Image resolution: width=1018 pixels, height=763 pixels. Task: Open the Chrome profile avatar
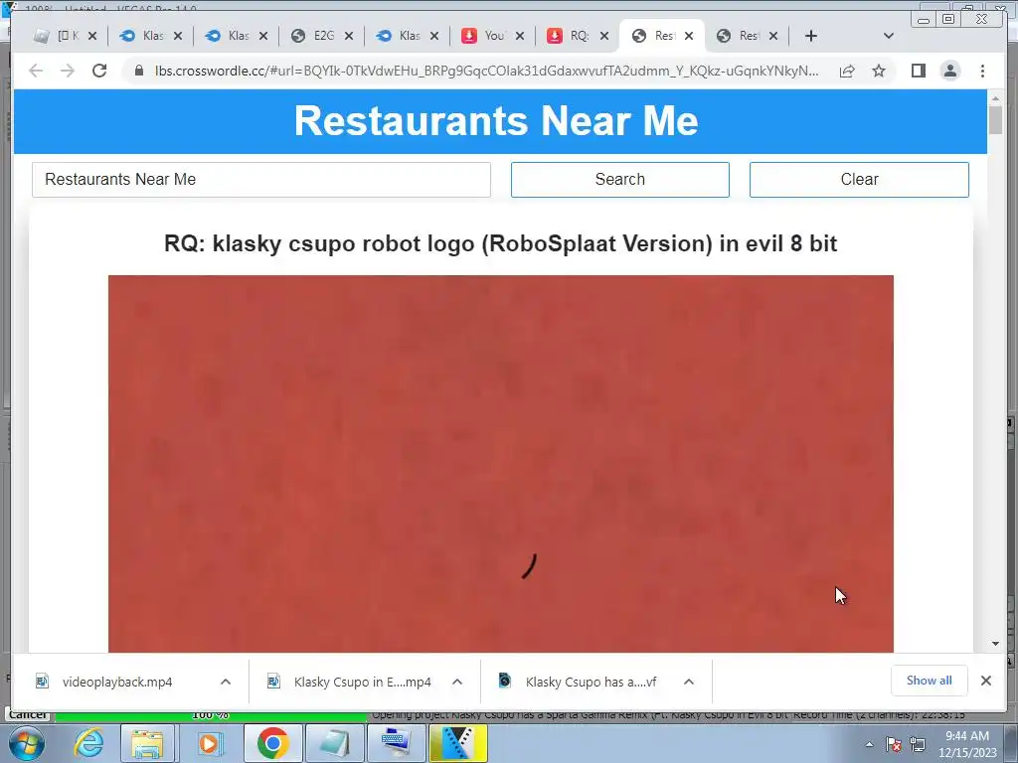949,71
